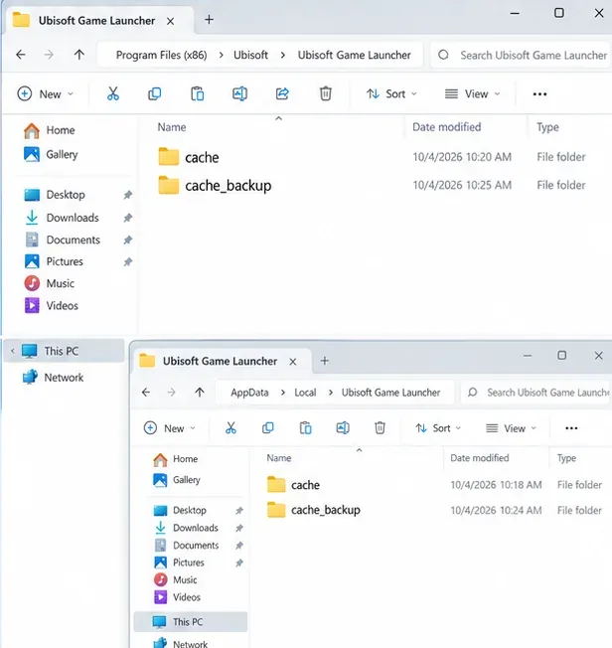Click Local breadcrumb segment
Image resolution: width=612 pixels, height=648 pixels.
305,393
